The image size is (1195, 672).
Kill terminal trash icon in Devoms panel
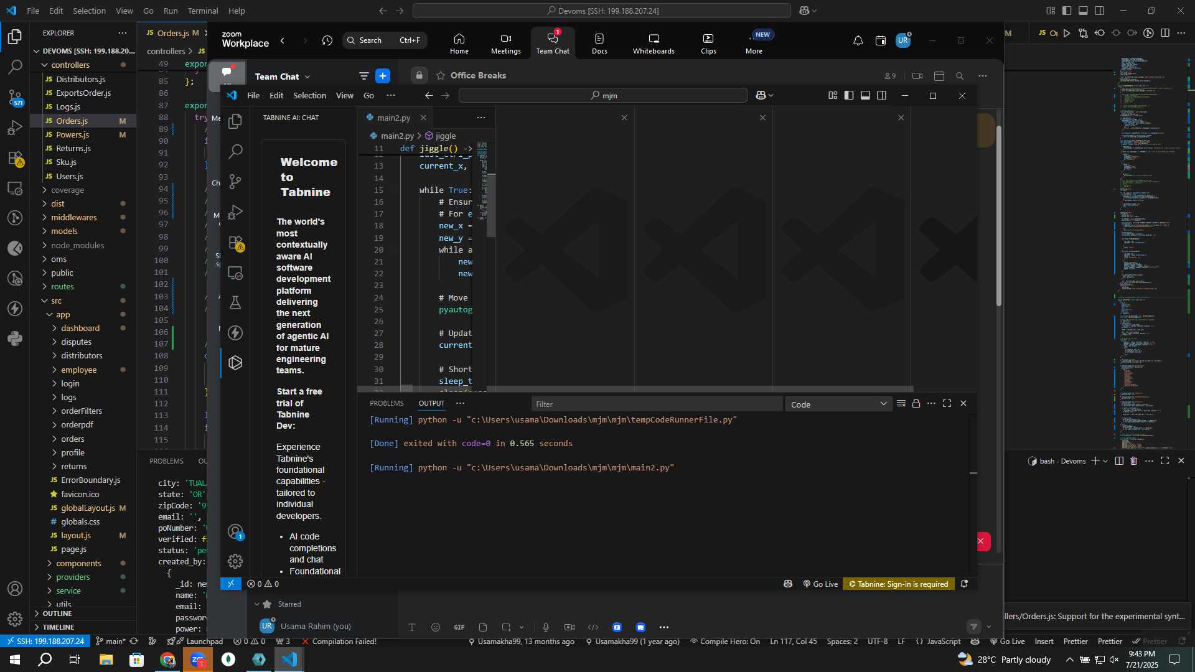click(1134, 461)
